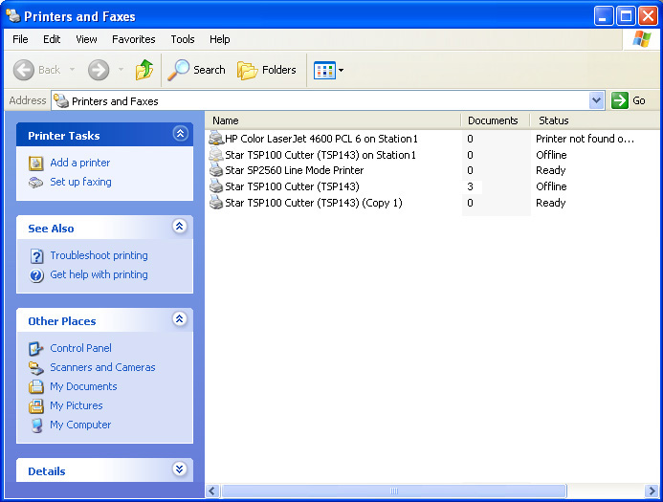The image size is (663, 502).
Task: Select the offline TSP143 printer icon with 3 documents
Action: 216,186
